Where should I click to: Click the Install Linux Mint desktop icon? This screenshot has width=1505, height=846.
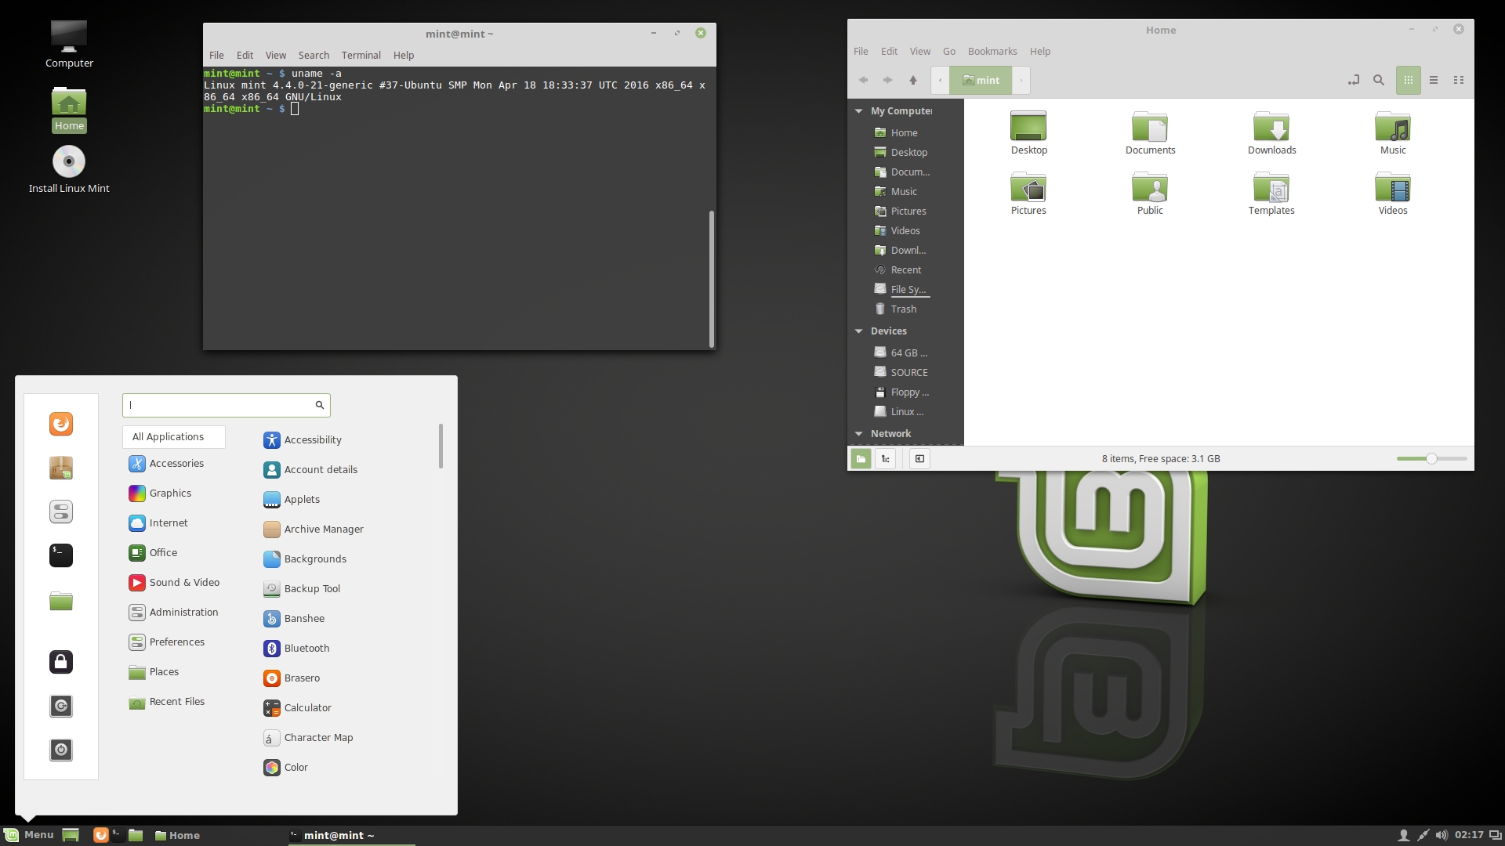tap(69, 169)
